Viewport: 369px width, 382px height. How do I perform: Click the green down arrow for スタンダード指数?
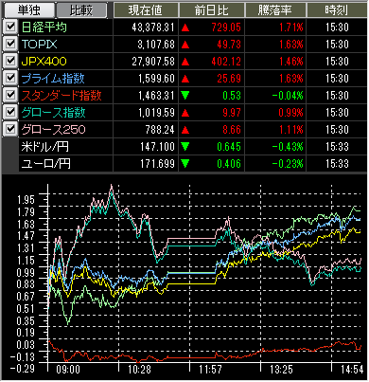coord(185,96)
